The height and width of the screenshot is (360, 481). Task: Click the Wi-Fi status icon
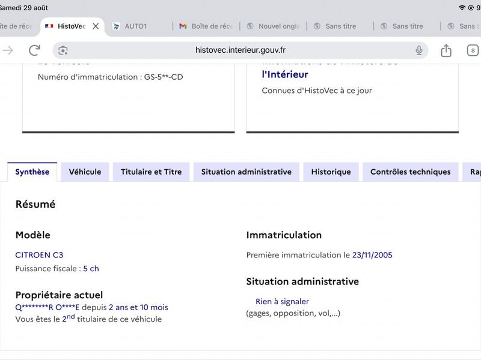tap(462, 7)
